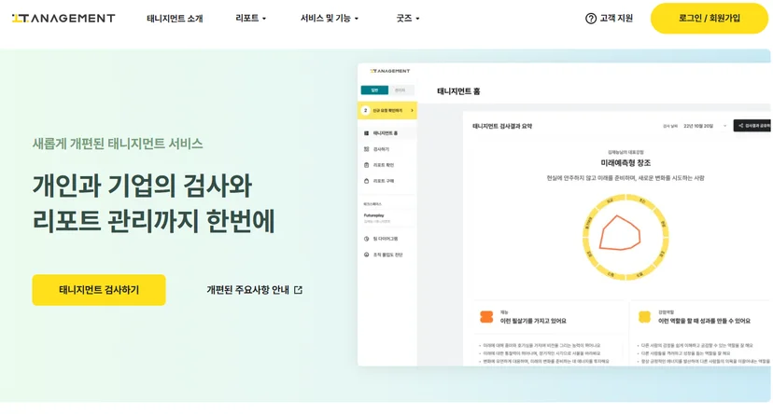Click the 워크스페이스 label in preview sidebar
This screenshot has width=773, height=414.
[372, 204]
